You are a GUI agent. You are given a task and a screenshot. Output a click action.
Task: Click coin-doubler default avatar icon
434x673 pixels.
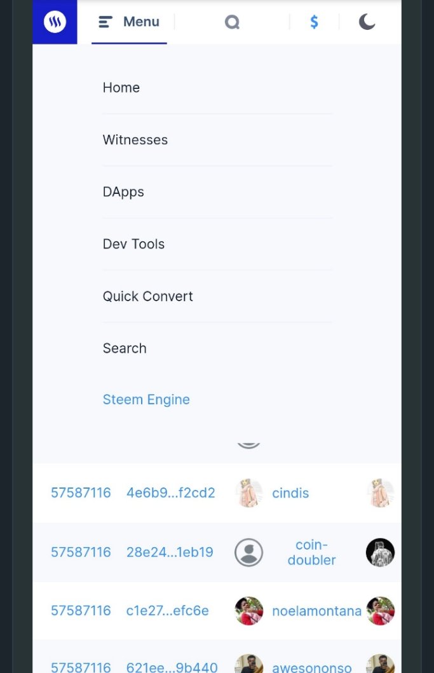248,552
